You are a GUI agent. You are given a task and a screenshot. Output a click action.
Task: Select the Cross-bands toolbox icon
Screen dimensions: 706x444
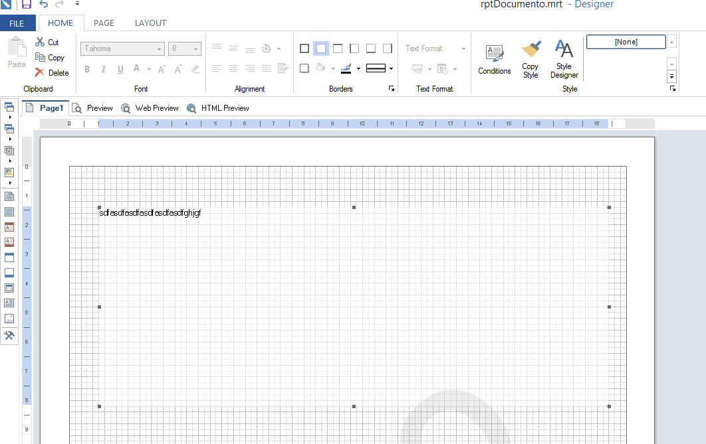click(x=9, y=129)
